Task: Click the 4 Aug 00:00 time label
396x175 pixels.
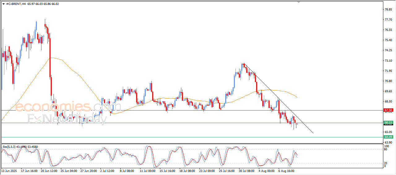Action: tap(266, 170)
